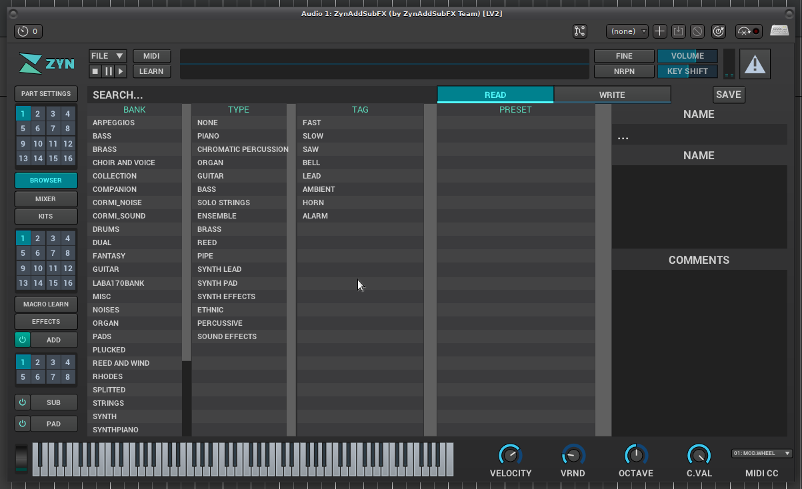Open the plugin preset (none) dropdown
The image size is (802, 489).
[627, 31]
